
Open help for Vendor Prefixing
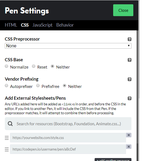130,79
